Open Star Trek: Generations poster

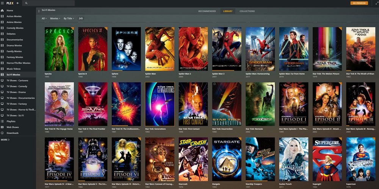pos(160,104)
